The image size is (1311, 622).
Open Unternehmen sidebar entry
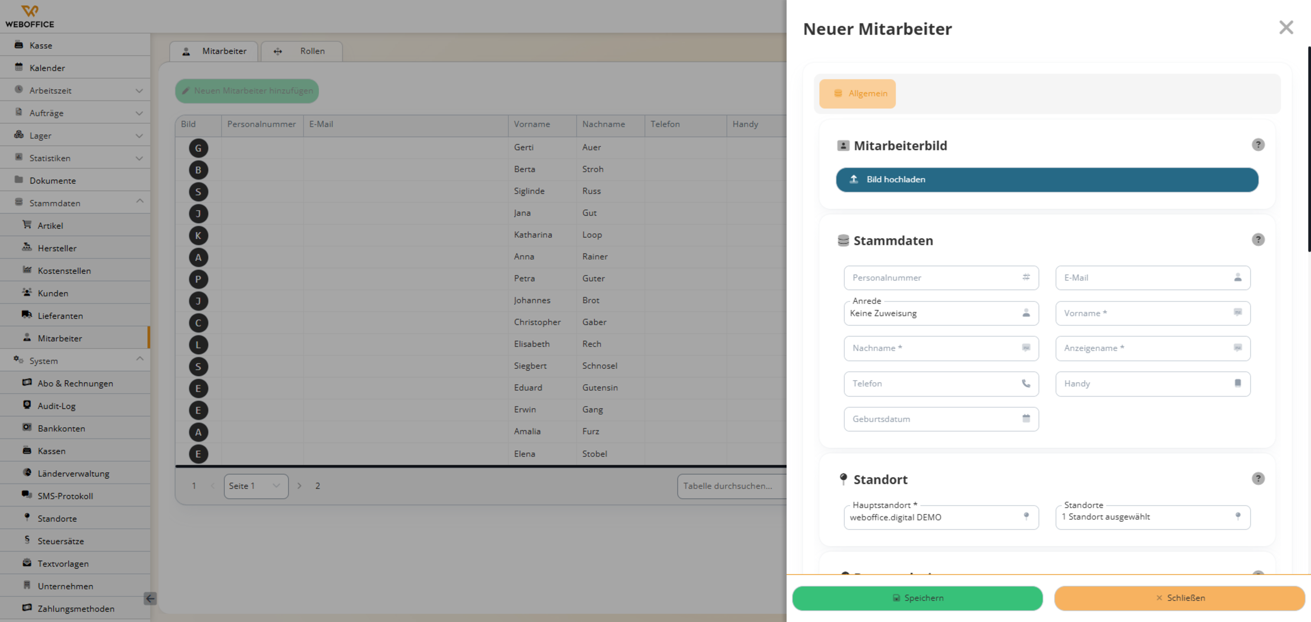[x=75, y=586]
